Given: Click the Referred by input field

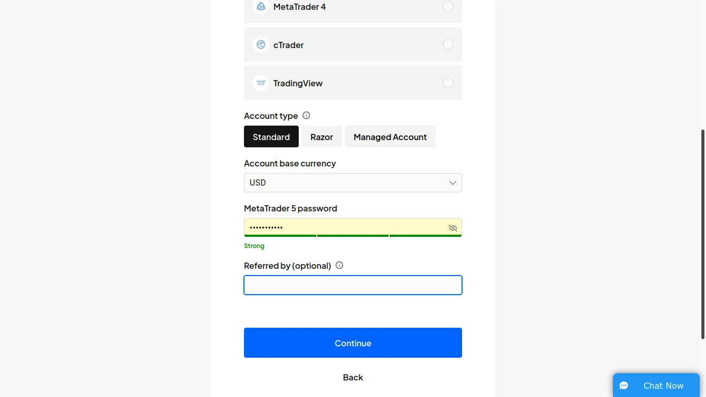Looking at the screenshot, I should [x=353, y=285].
